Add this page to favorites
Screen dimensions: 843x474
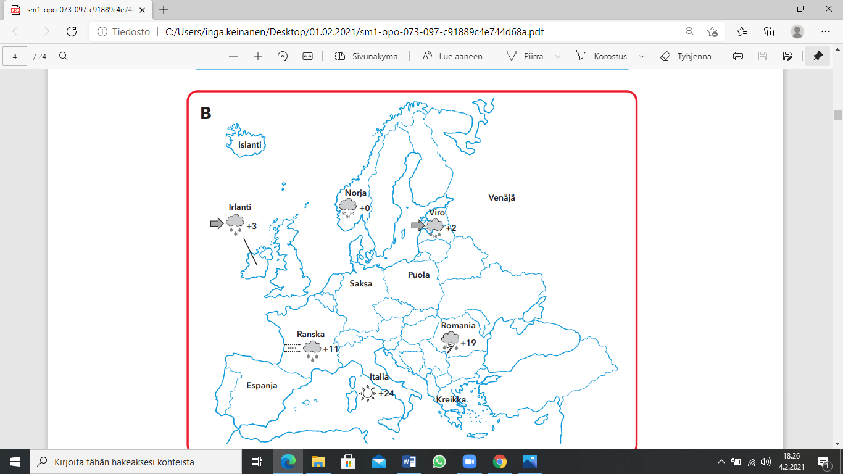[712, 31]
